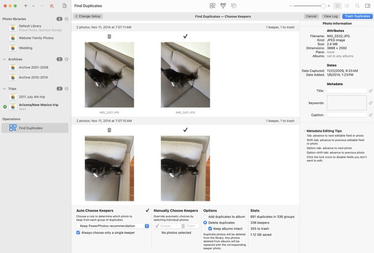This screenshot has width=374, height=253.
Task: Toggle Always choose only a single keeper
Action: click(x=78, y=233)
